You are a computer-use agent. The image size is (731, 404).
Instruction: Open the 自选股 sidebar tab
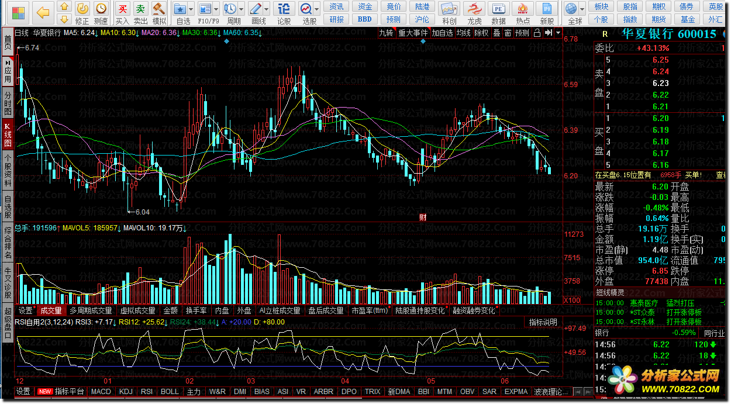click(x=8, y=206)
